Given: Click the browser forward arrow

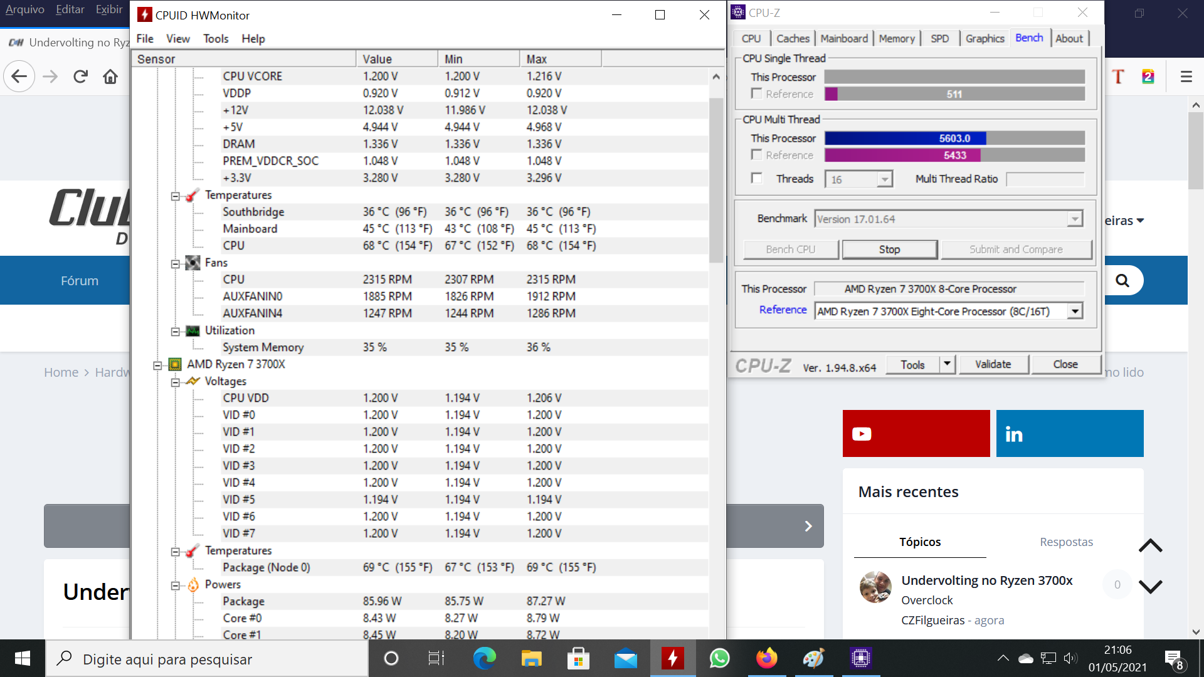Looking at the screenshot, I should point(50,76).
